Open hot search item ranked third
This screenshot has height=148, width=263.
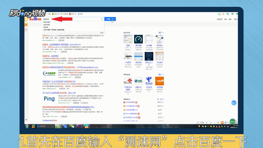(x=131, y=110)
